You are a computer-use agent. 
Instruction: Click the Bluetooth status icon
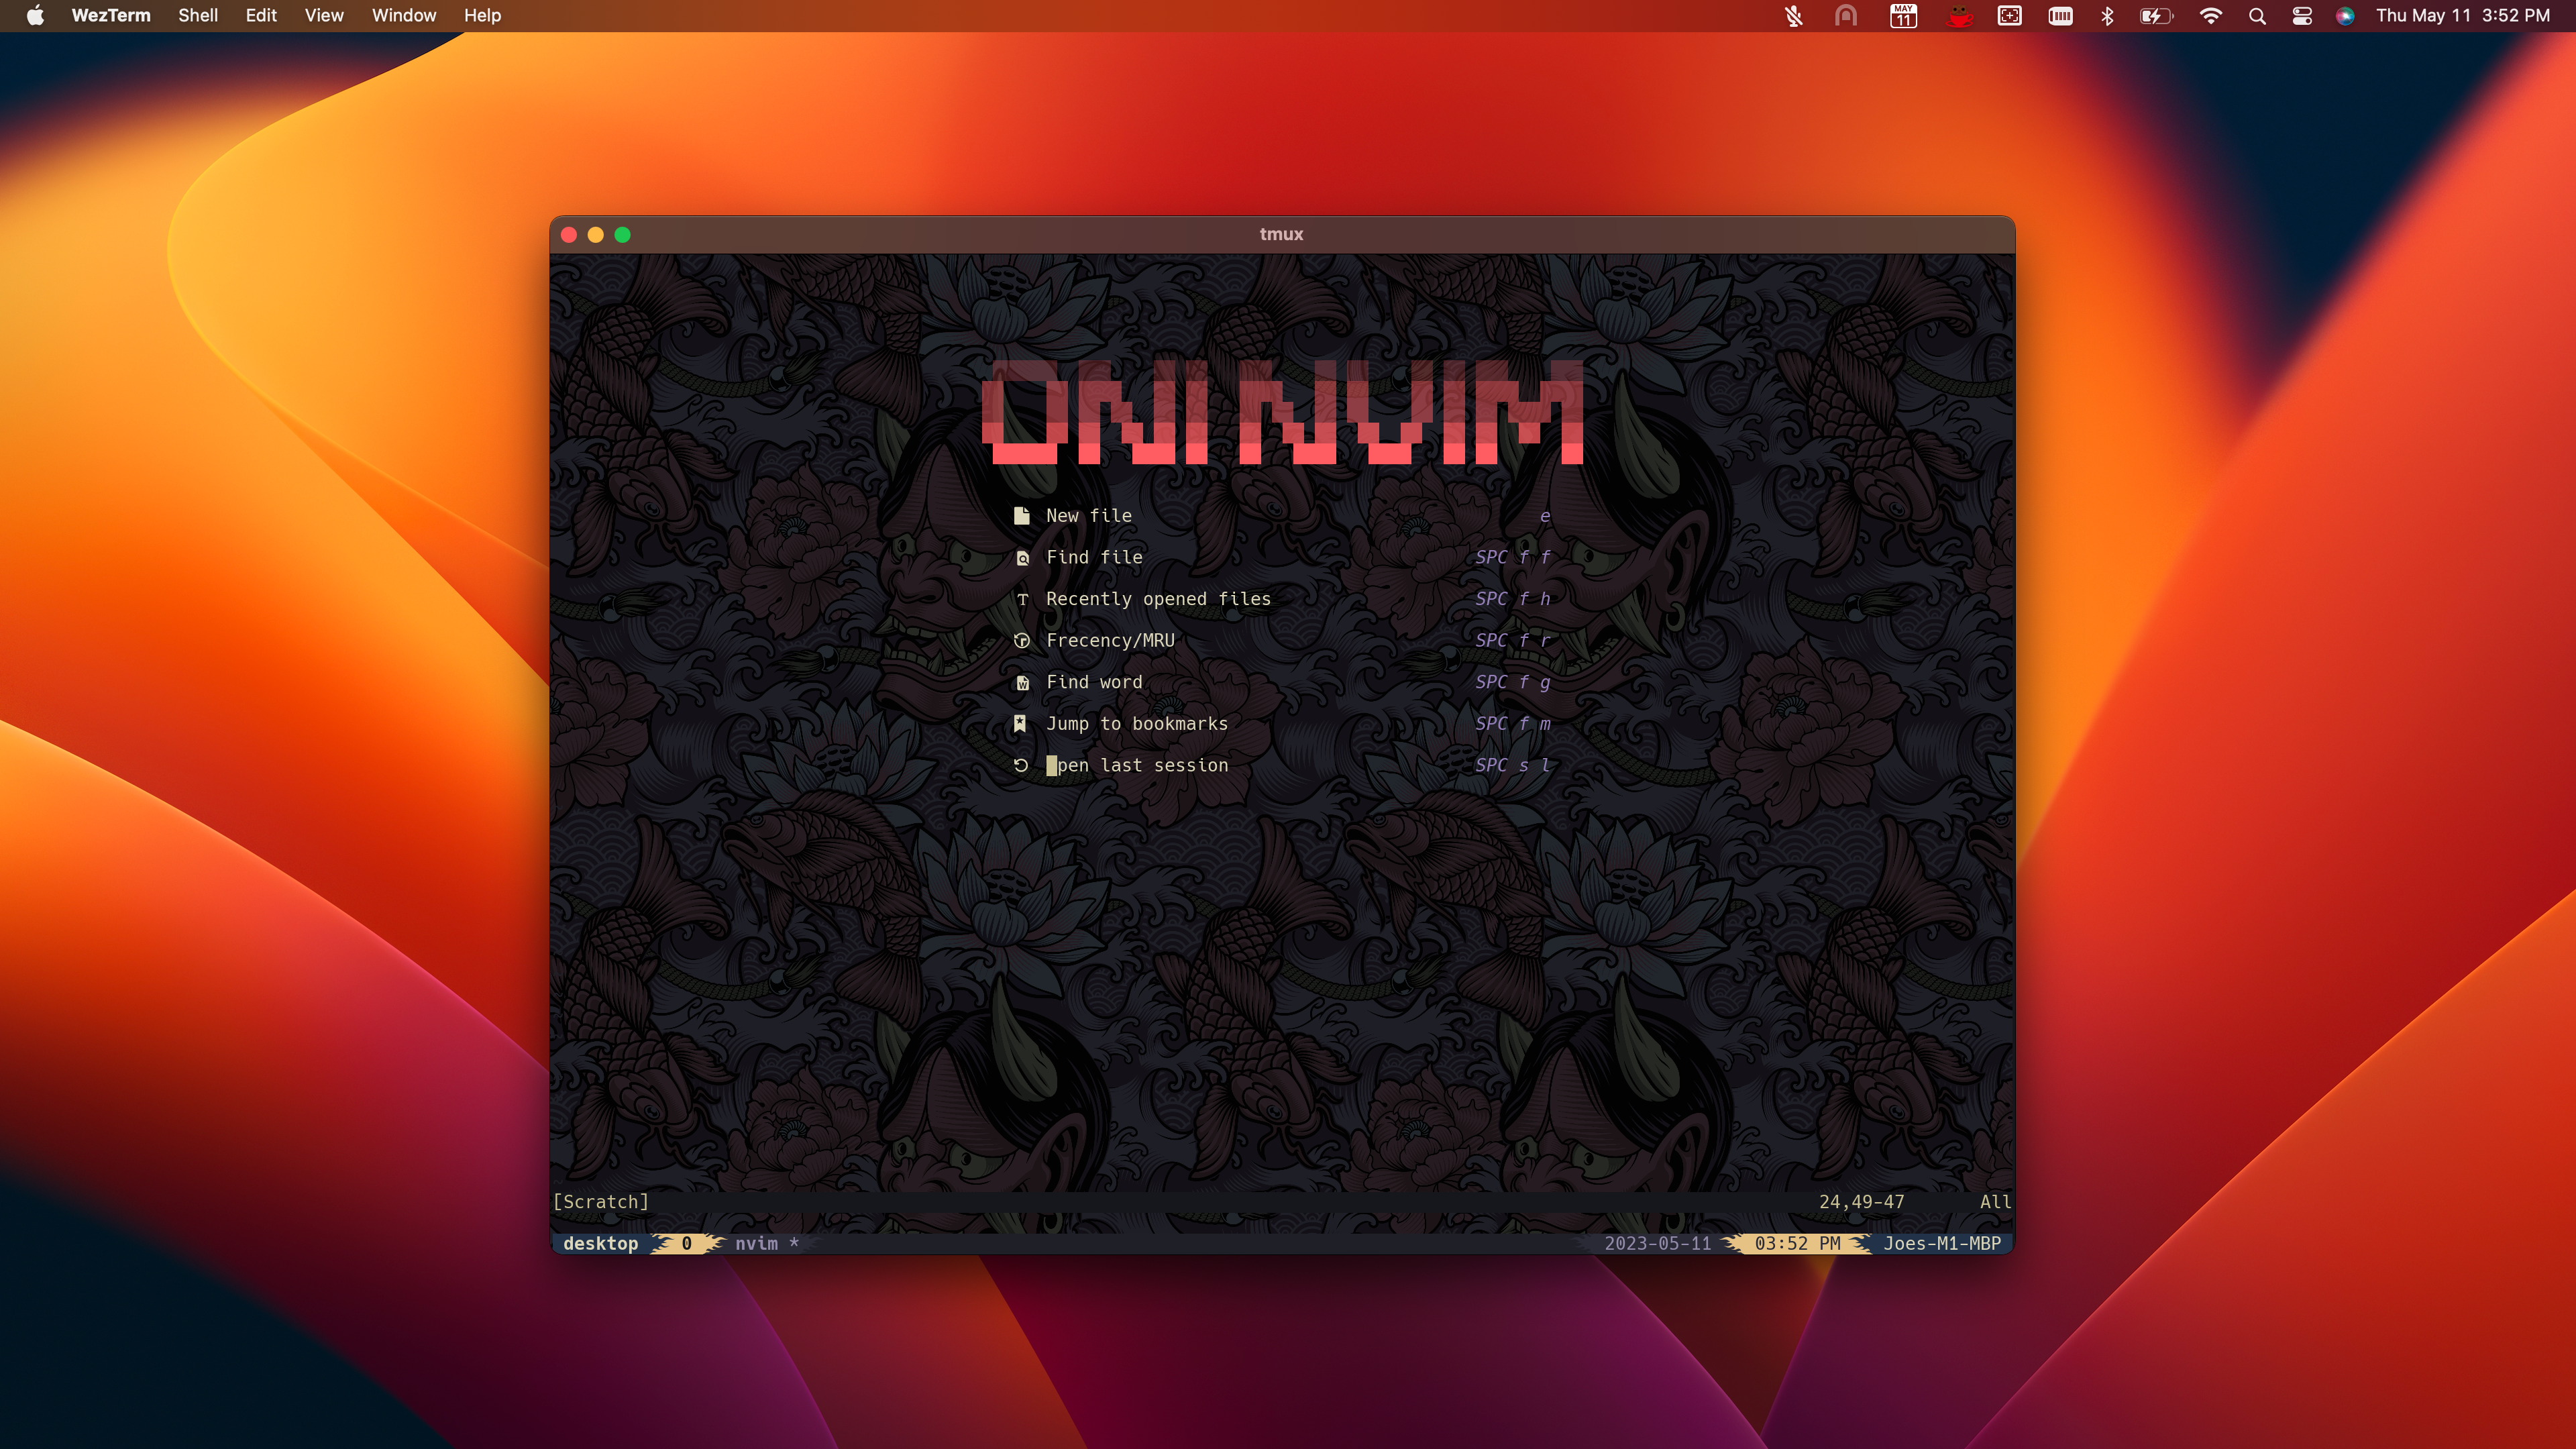point(2107,16)
